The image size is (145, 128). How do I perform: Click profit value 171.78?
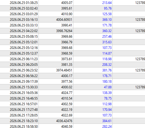coord(107,25)
